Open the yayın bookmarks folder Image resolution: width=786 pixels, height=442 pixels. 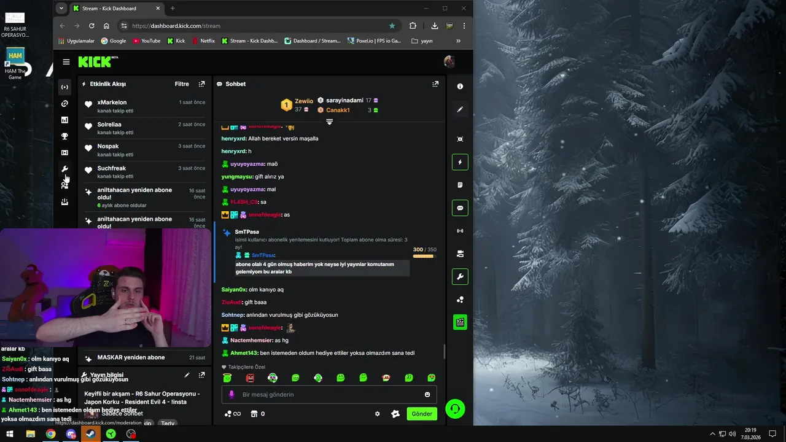[x=422, y=41]
